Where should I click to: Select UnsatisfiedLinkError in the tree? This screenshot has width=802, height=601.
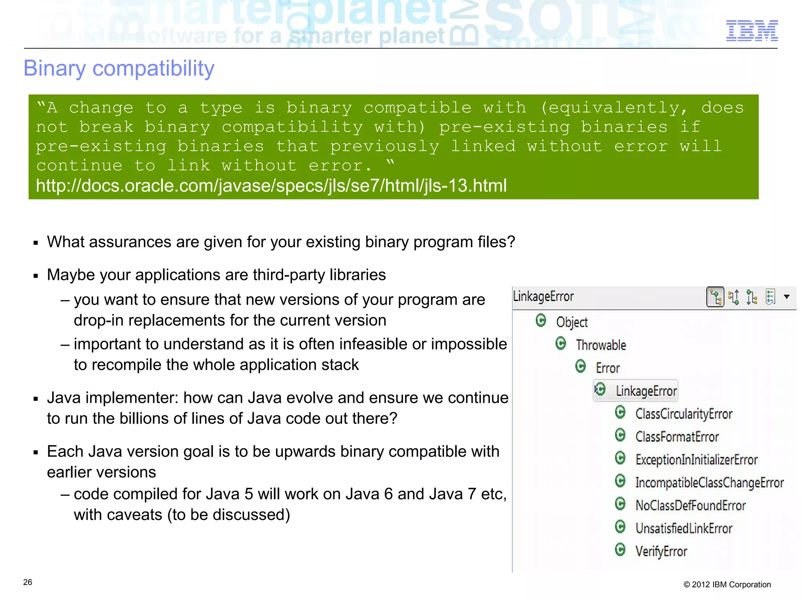[x=684, y=528]
